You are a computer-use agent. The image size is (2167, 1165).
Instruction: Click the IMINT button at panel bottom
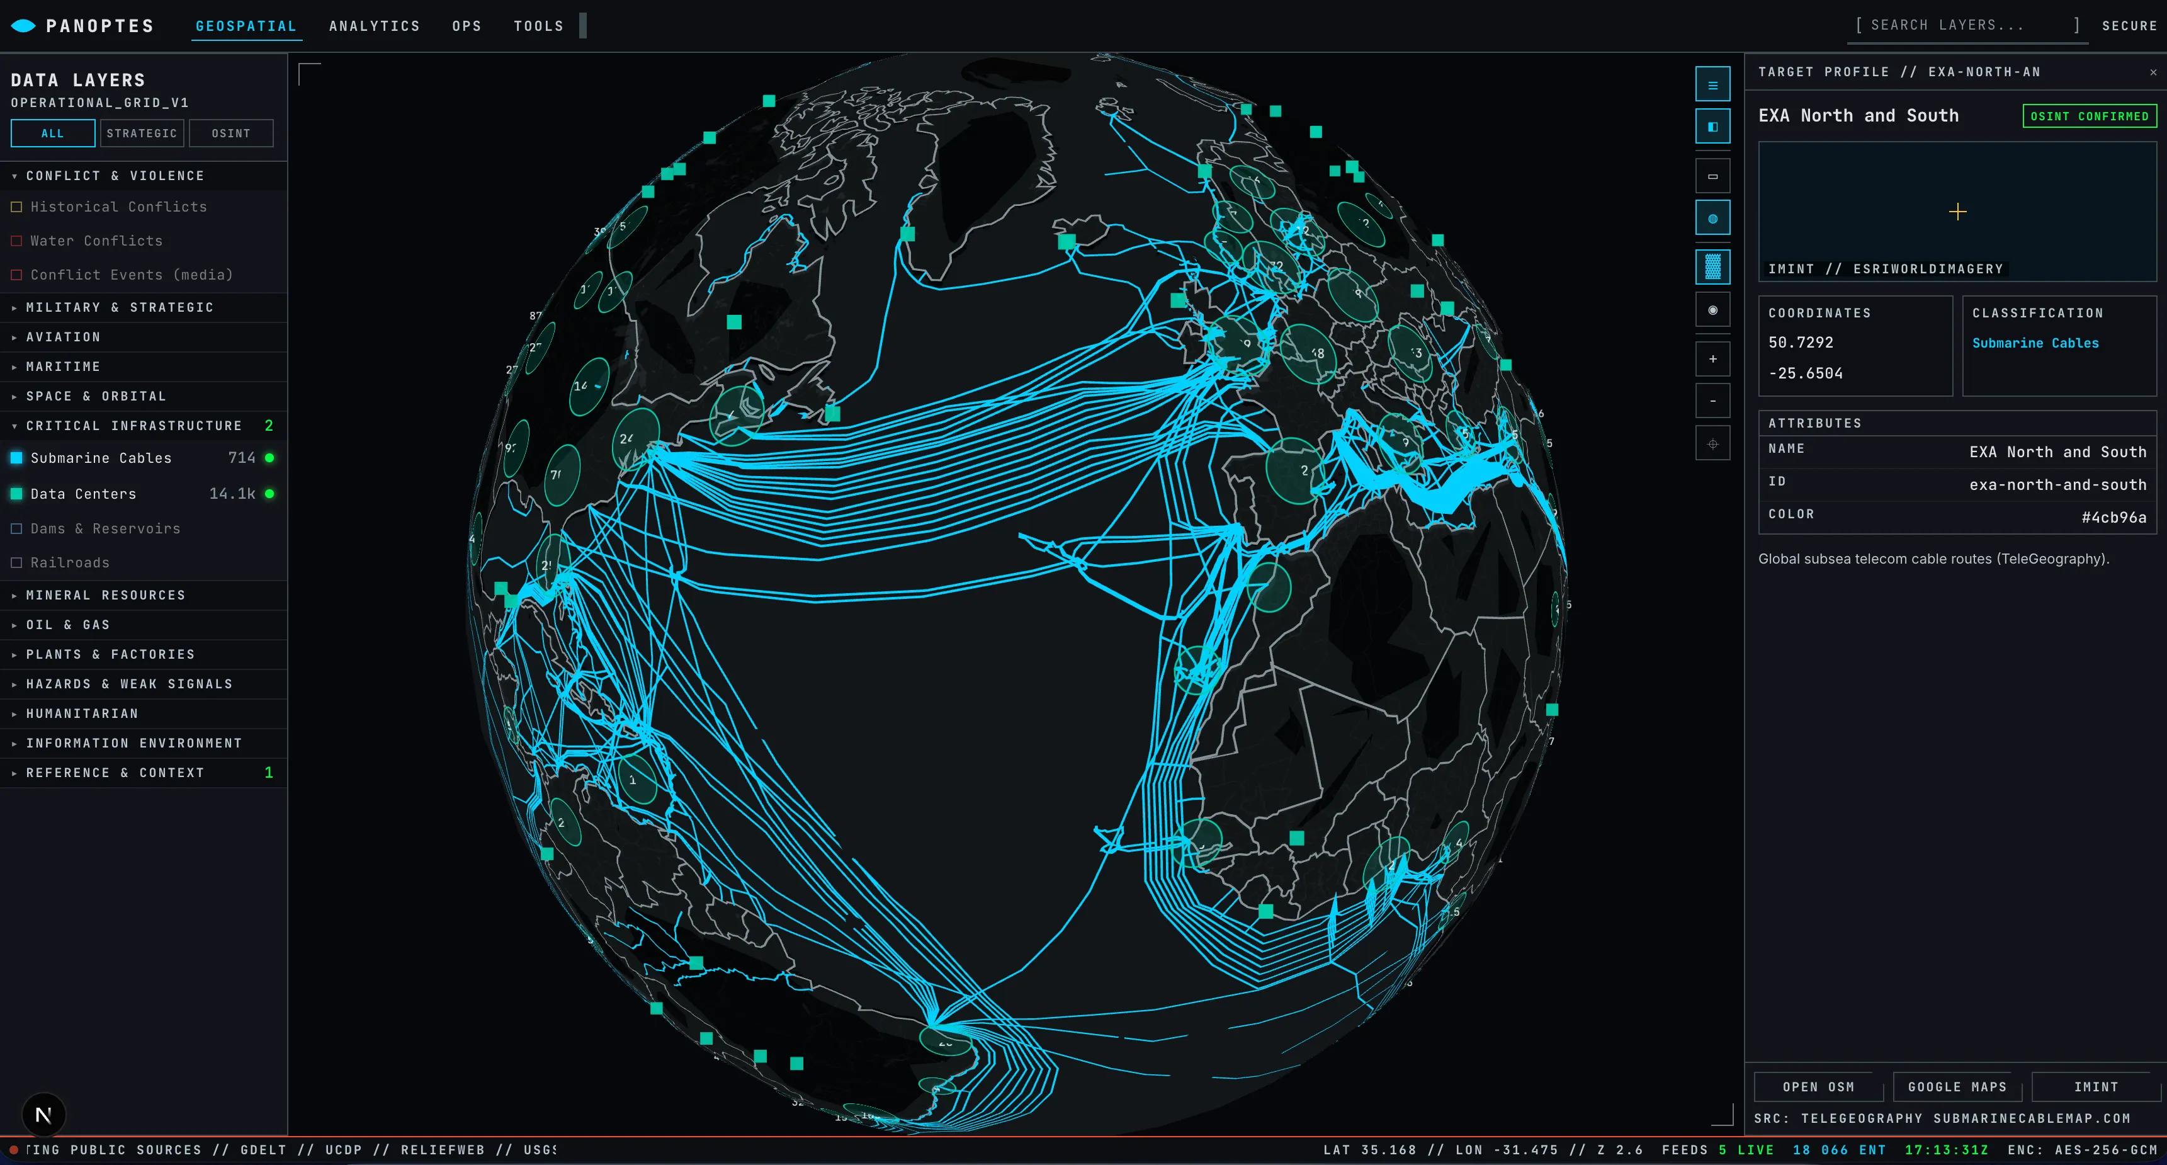click(x=2095, y=1087)
